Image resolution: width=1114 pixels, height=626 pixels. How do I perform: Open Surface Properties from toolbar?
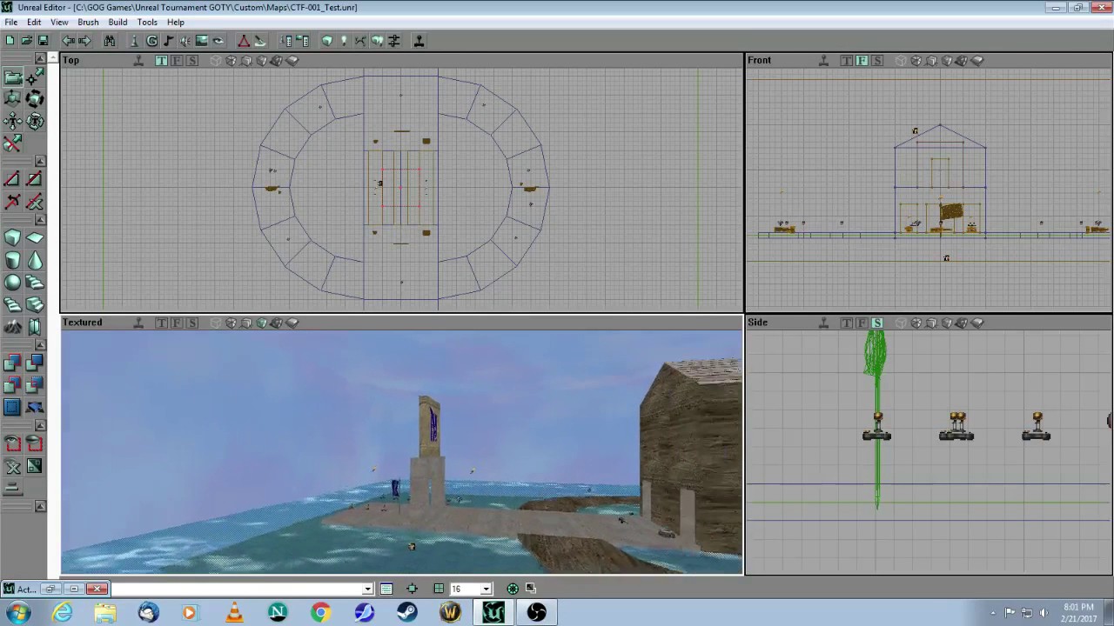[303, 41]
